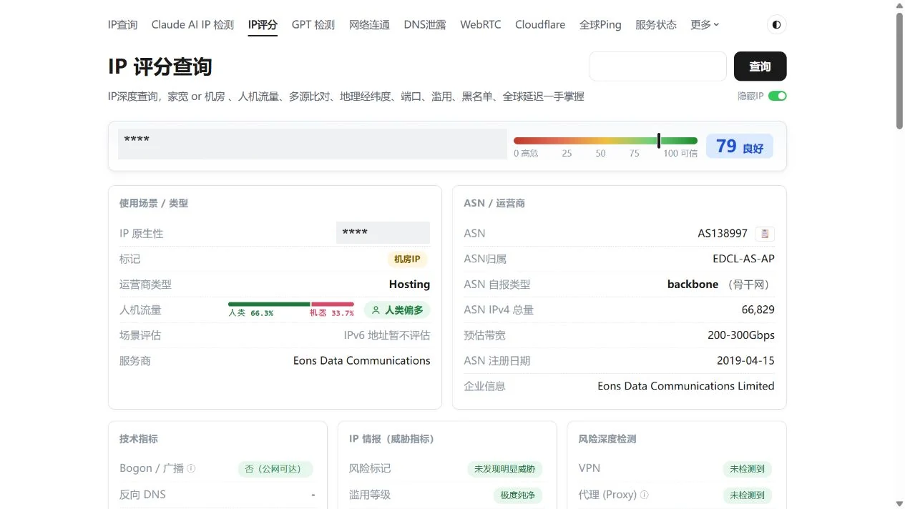Image resolution: width=905 pixels, height=509 pixels.
Task: Click info icon beside Bogon / 广播
Action: [191, 469]
